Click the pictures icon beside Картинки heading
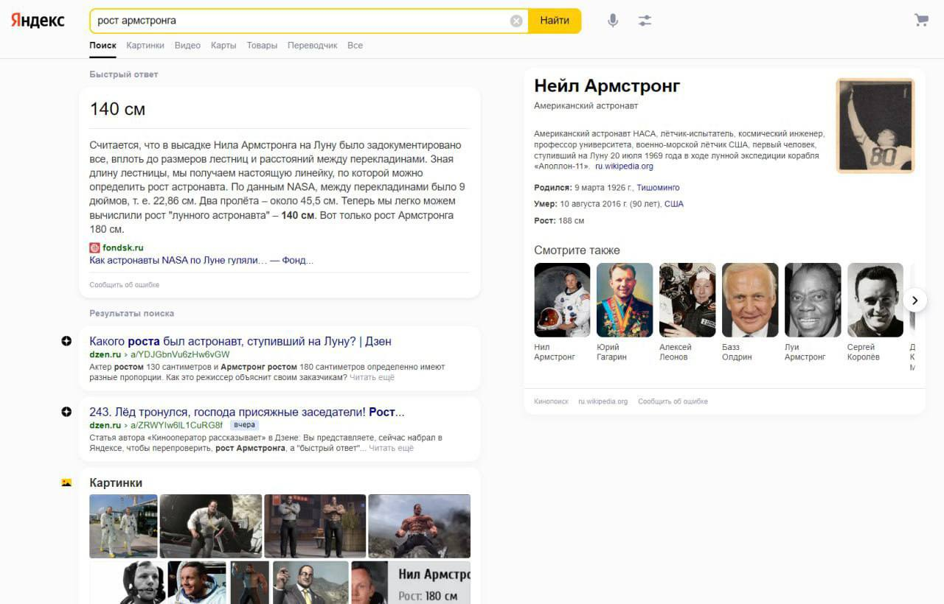The height and width of the screenshot is (604, 944). (x=66, y=482)
